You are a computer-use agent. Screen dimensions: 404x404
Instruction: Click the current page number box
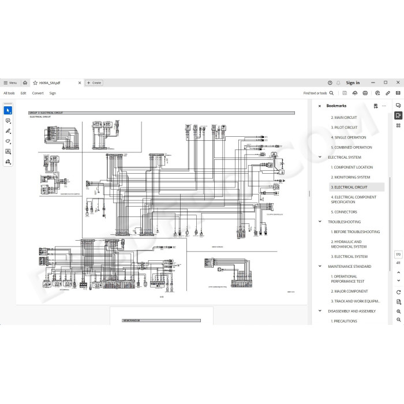click(x=398, y=255)
